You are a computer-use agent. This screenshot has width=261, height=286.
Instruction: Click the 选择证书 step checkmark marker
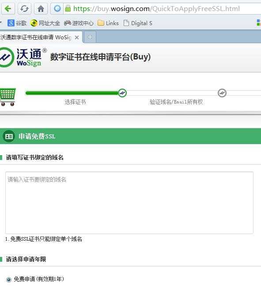[x=122, y=93]
